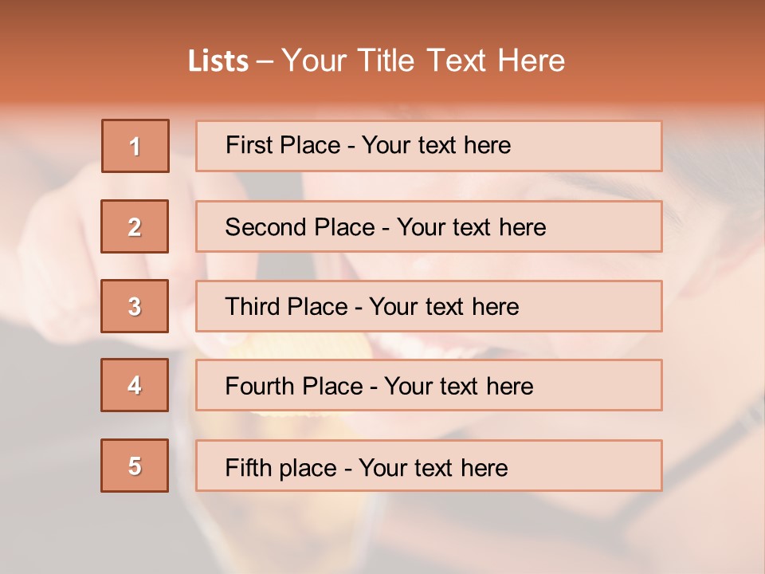Click 'Your Title Text Here' in heading
This screenshot has height=574, width=765.
423,61
